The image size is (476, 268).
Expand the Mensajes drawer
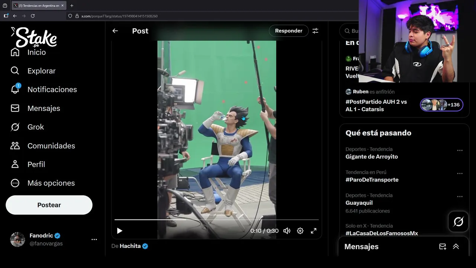456,246
